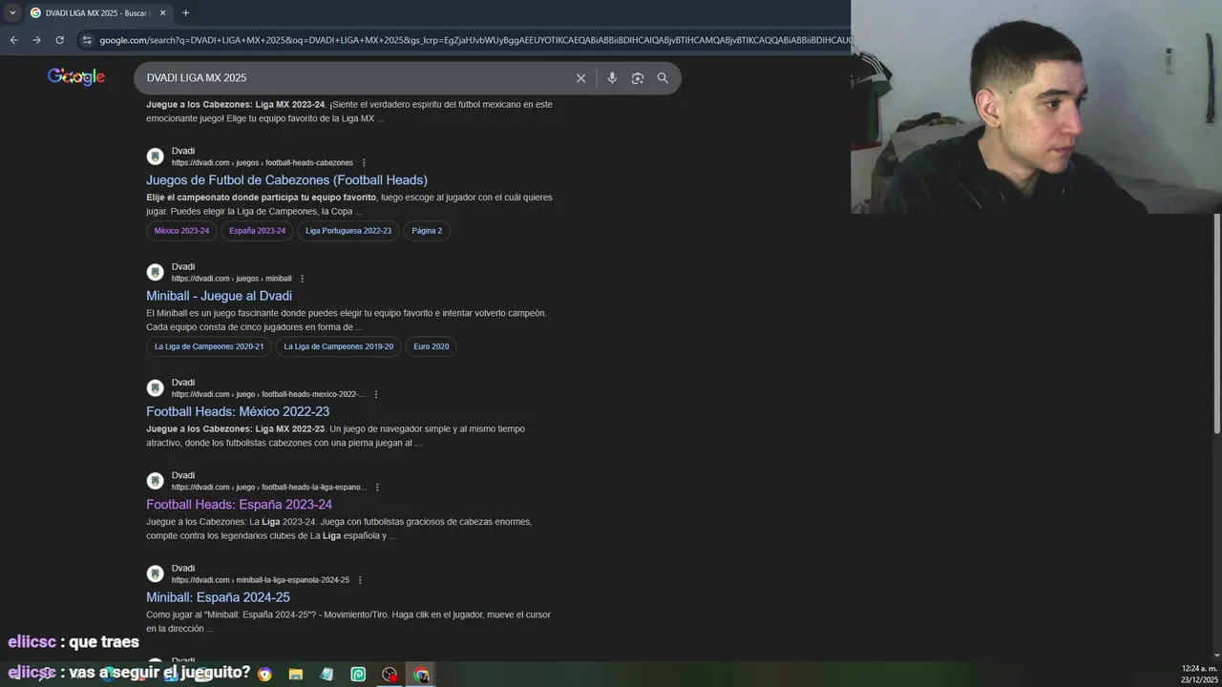Open File Explorer from the taskbar

(x=296, y=674)
